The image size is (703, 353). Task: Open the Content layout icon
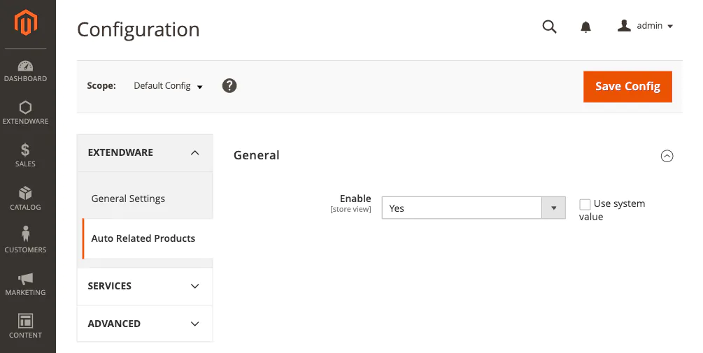(x=26, y=321)
